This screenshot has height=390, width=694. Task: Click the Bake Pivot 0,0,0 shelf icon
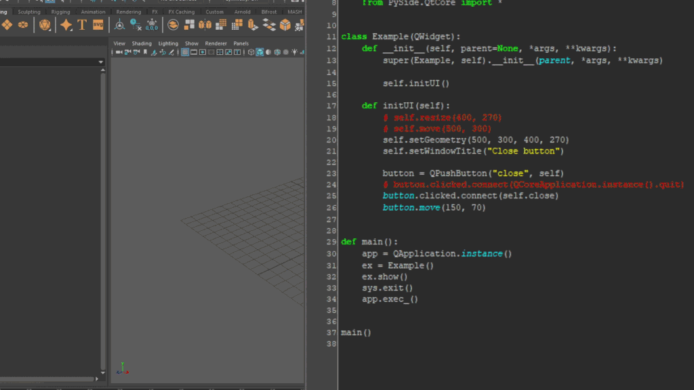point(152,25)
